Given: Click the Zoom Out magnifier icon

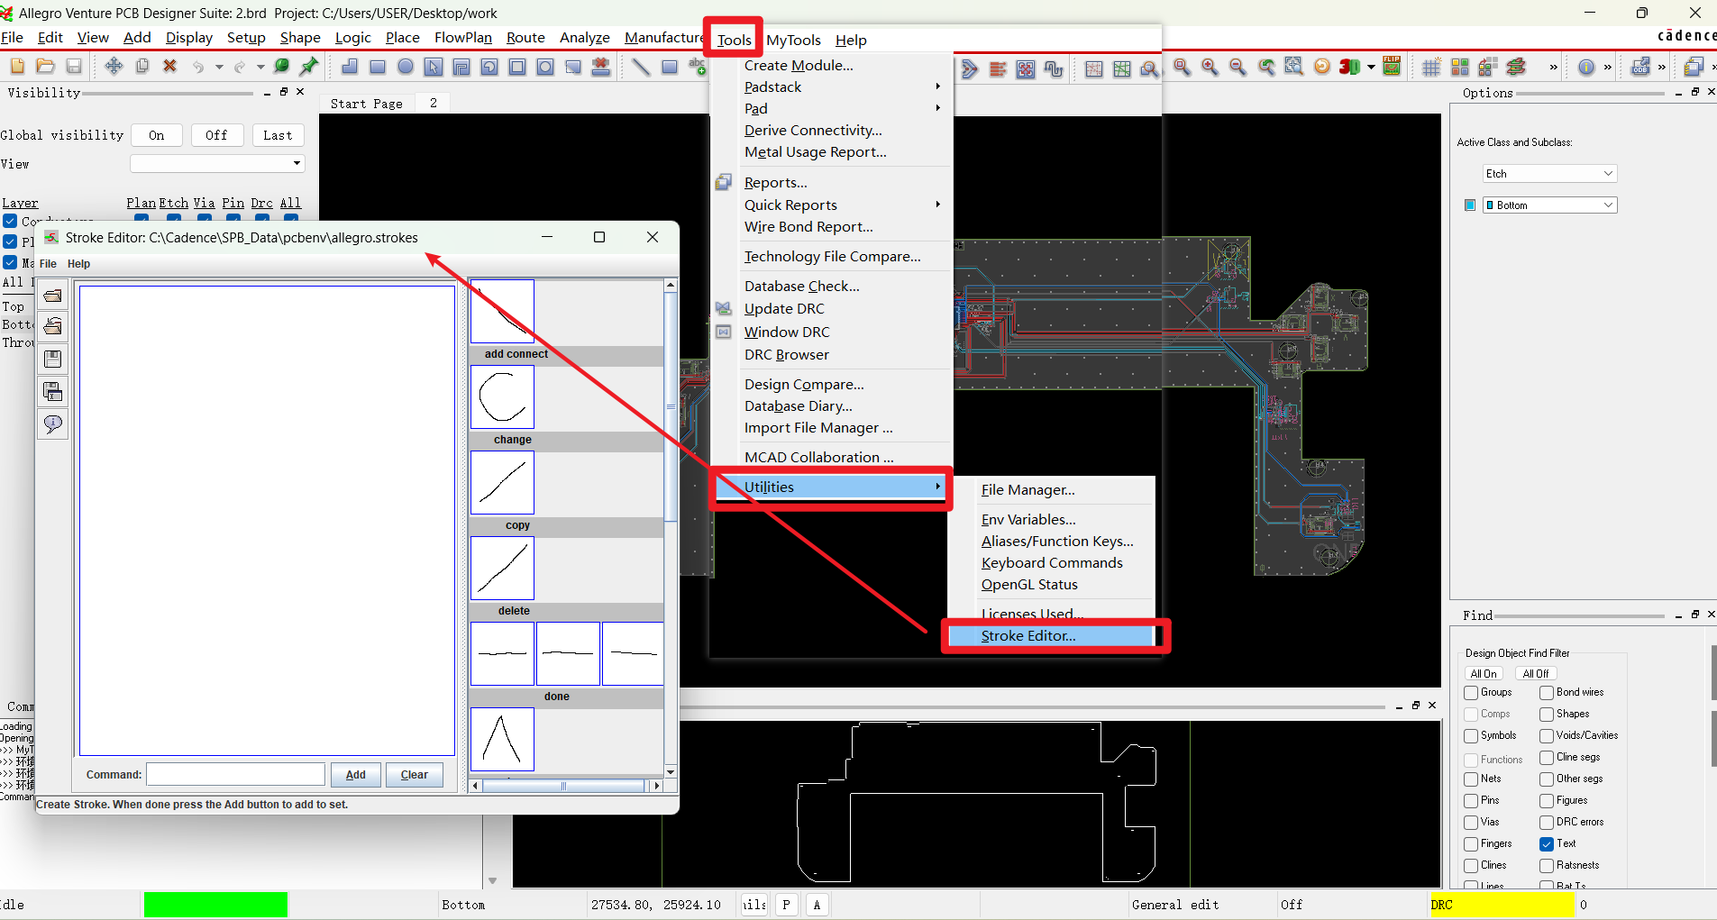Looking at the screenshot, I should pyautogui.click(x=1238, y=68).
